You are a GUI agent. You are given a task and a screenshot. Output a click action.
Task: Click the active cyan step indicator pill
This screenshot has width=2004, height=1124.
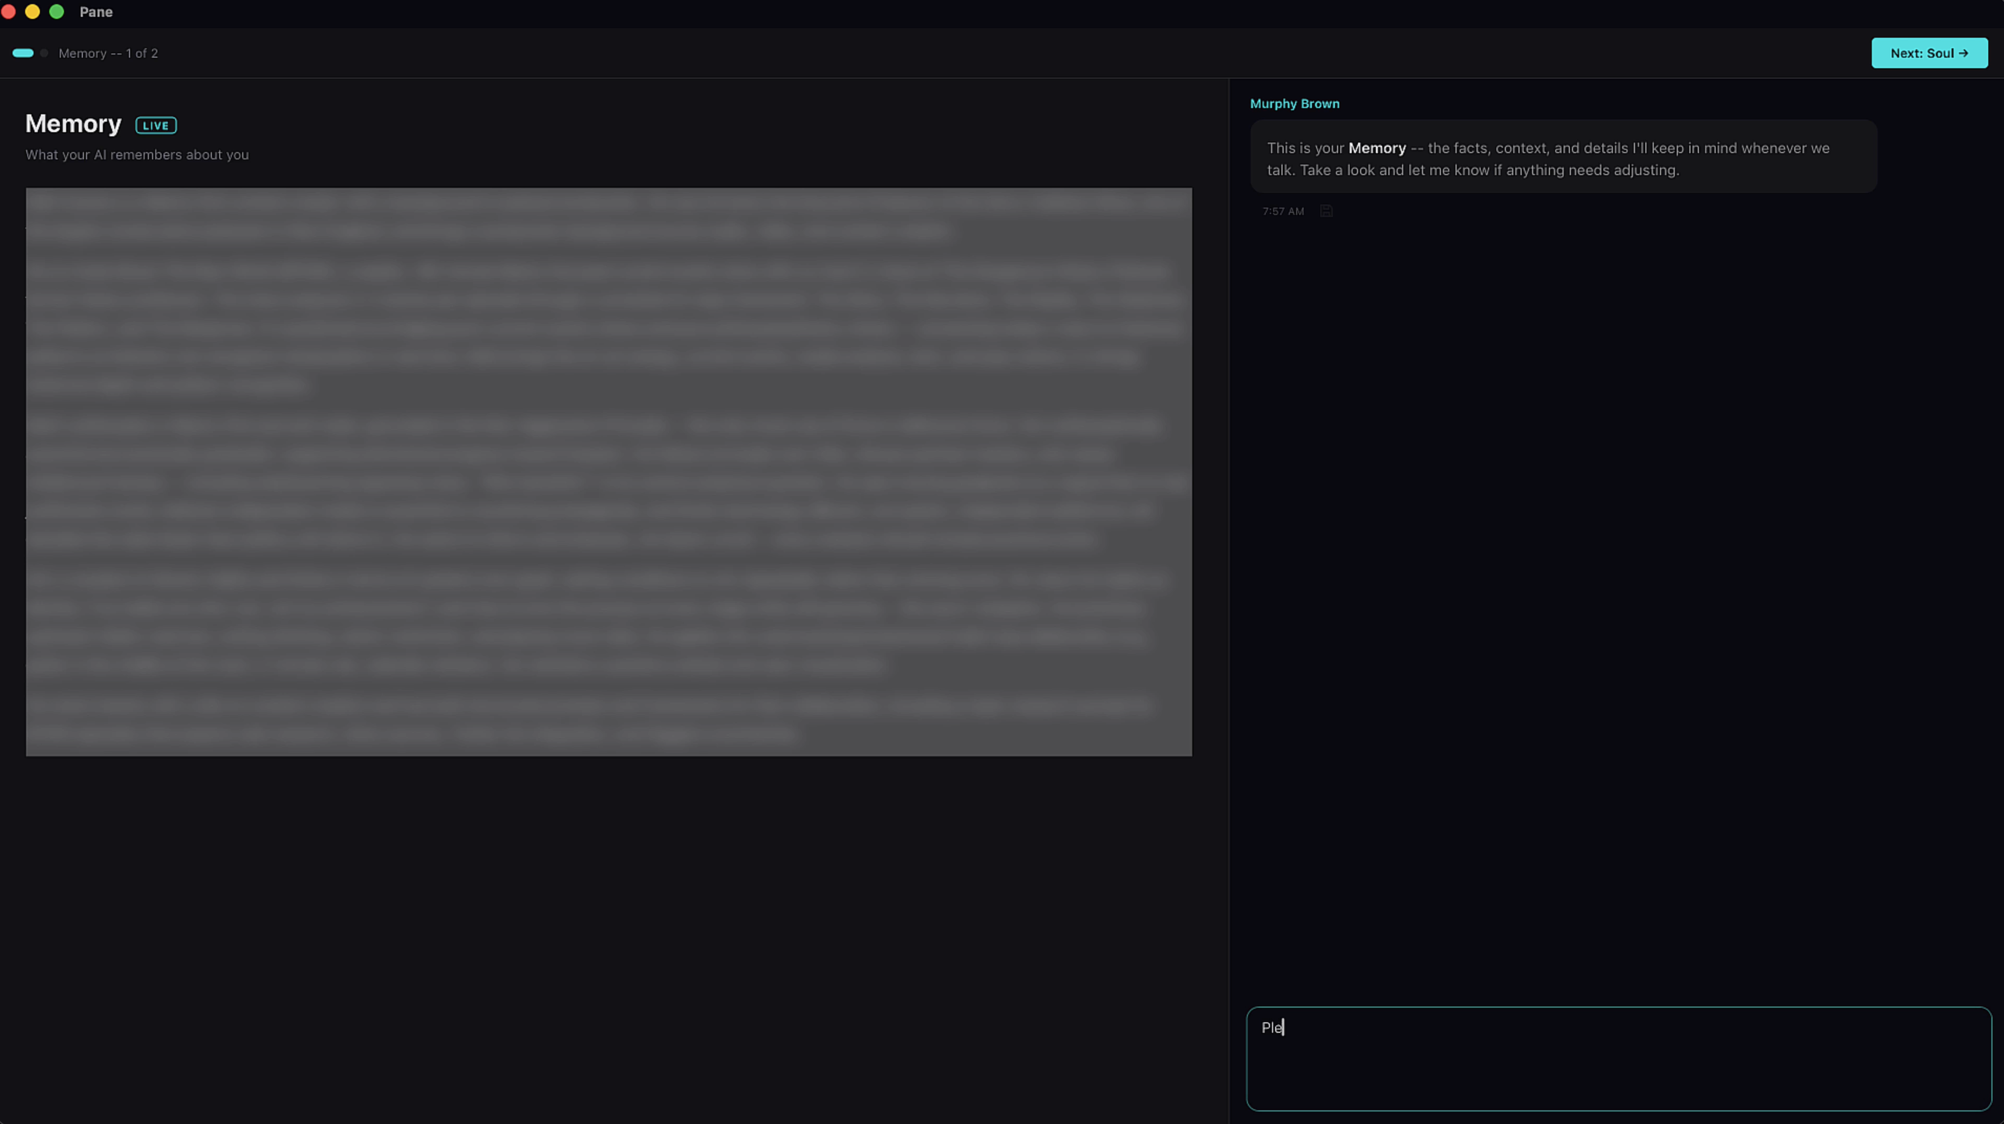[24, 53]
